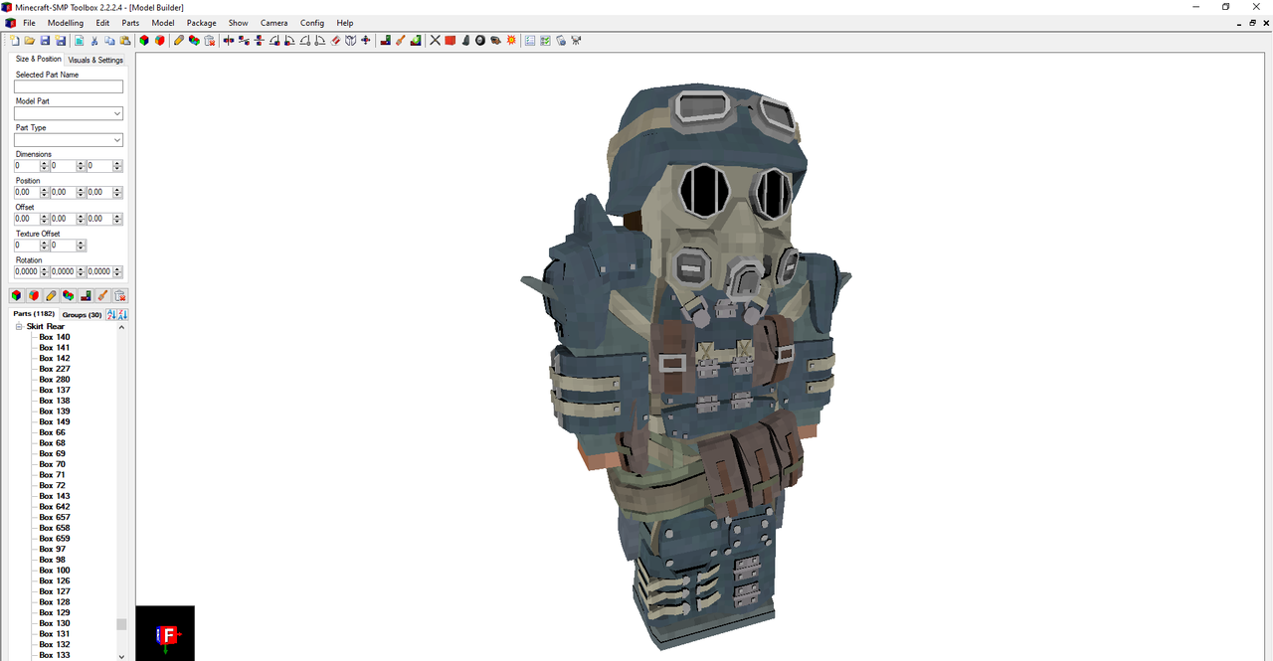Open the File menu
The width and height of the screenshot is (1273, 661).
click(29, 23)
